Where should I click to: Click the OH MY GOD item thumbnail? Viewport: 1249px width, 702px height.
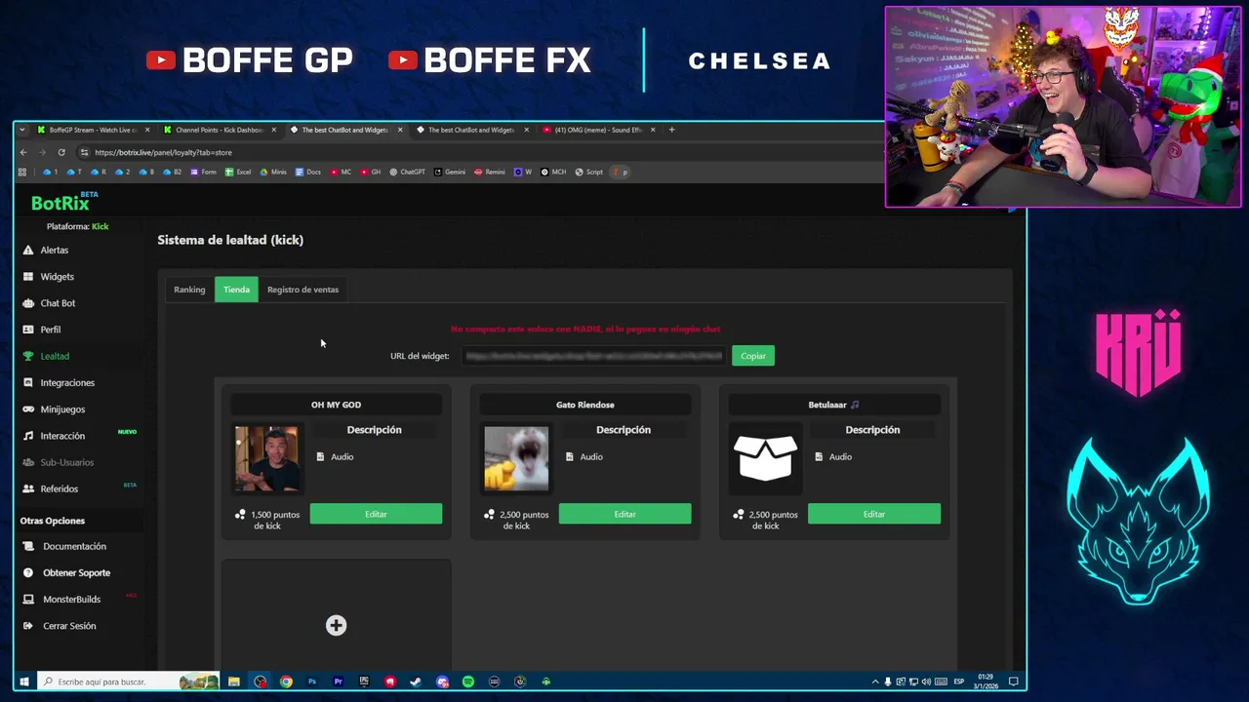[x=266, y=458]
